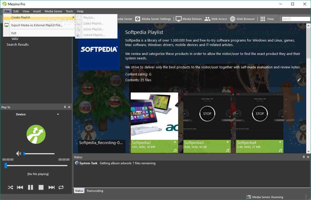Select the Search Results tree item
This screenshot has width=311, height=200.
click(18, 45)
